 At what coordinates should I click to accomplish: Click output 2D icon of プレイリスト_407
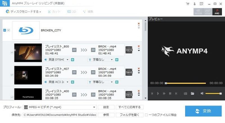click(93, 72)
